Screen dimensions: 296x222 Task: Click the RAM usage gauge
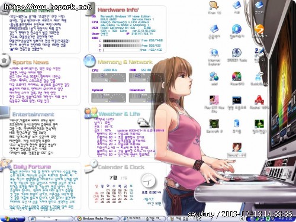tap(146, 78)
